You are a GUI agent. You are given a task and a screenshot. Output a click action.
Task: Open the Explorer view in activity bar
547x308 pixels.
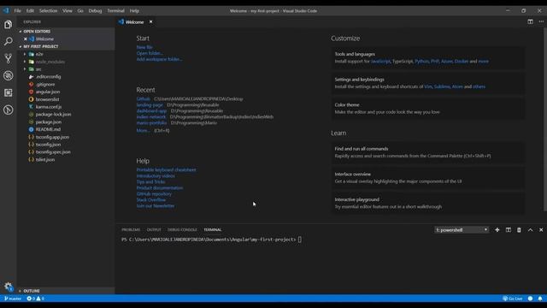8,25
